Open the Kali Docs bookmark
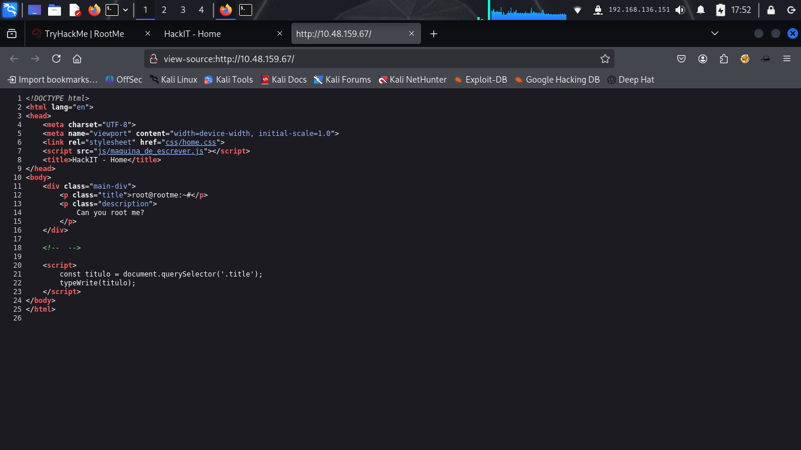The image size is (801, 450). click(284, 80)
